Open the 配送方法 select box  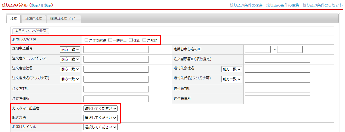tap(100, 118)
